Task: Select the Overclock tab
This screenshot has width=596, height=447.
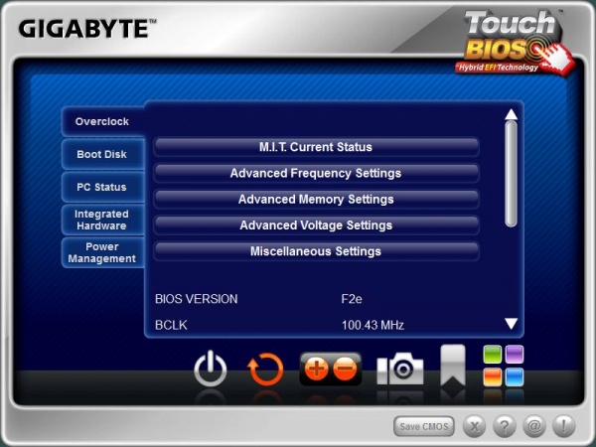Action: tap(102, 121)
